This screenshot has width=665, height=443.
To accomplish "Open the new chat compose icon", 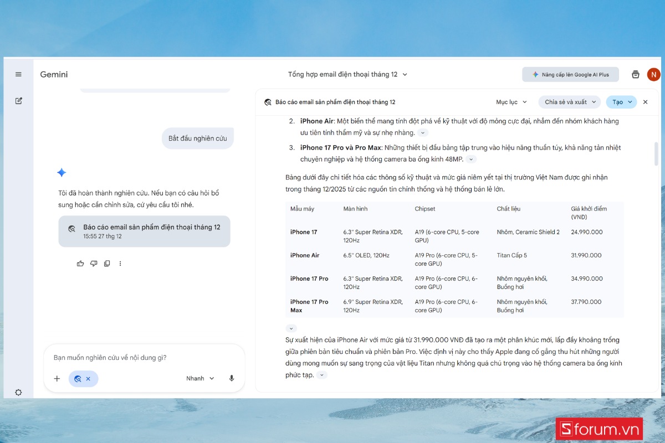I will pos(18,101).
